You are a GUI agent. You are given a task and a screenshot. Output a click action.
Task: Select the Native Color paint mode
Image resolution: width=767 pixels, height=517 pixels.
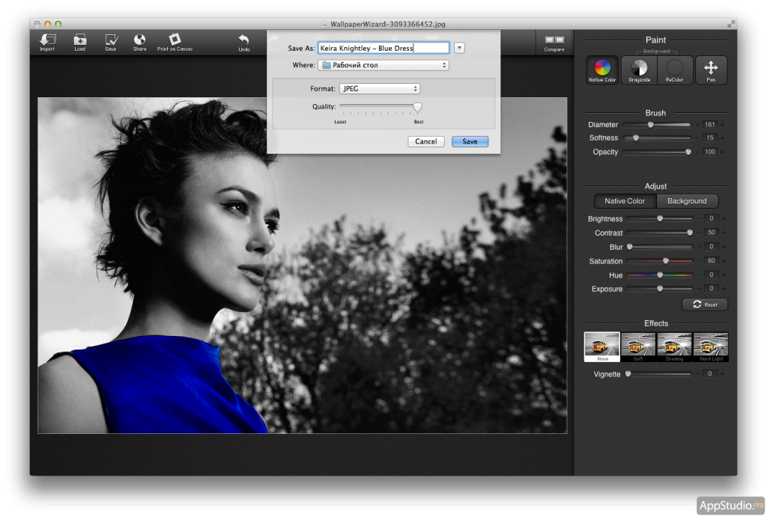[x=602, y=70]
